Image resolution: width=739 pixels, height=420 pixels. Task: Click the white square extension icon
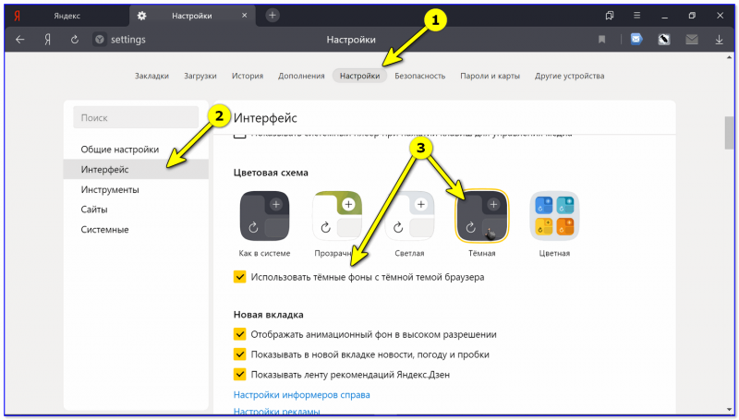664,40
